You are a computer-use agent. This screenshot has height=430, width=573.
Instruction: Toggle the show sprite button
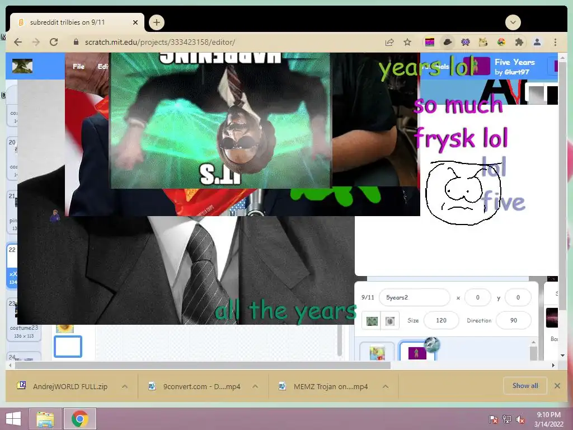(x=372, y=321)
